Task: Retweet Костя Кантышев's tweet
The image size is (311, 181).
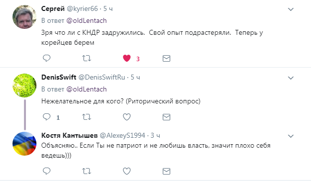Action: pyautogui.click(x=87, y=171)
